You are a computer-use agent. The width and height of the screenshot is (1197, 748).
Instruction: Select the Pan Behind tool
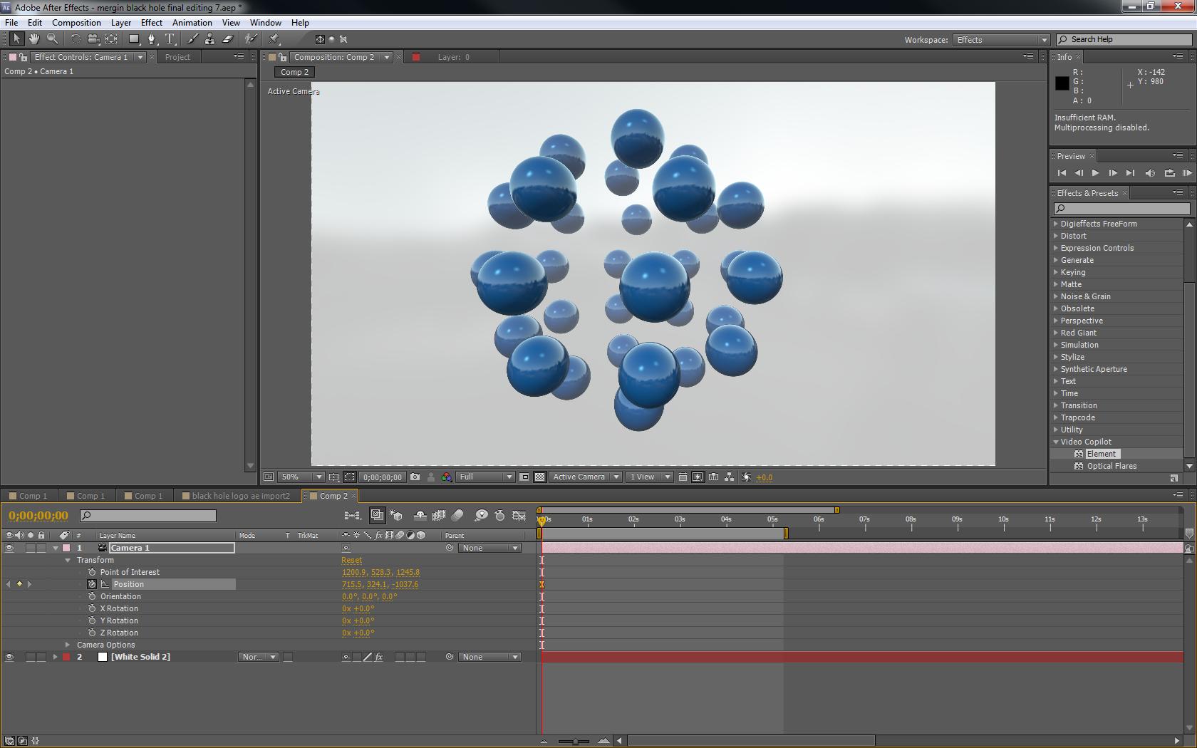tap(111, 38)
